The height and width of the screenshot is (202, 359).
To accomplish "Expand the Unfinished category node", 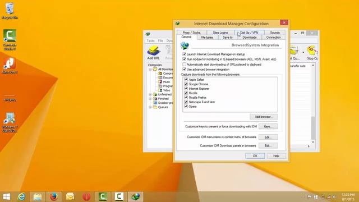I will 150,94.
